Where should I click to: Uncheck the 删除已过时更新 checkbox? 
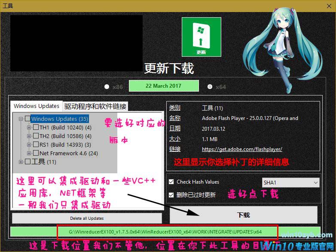pos(172,195)
